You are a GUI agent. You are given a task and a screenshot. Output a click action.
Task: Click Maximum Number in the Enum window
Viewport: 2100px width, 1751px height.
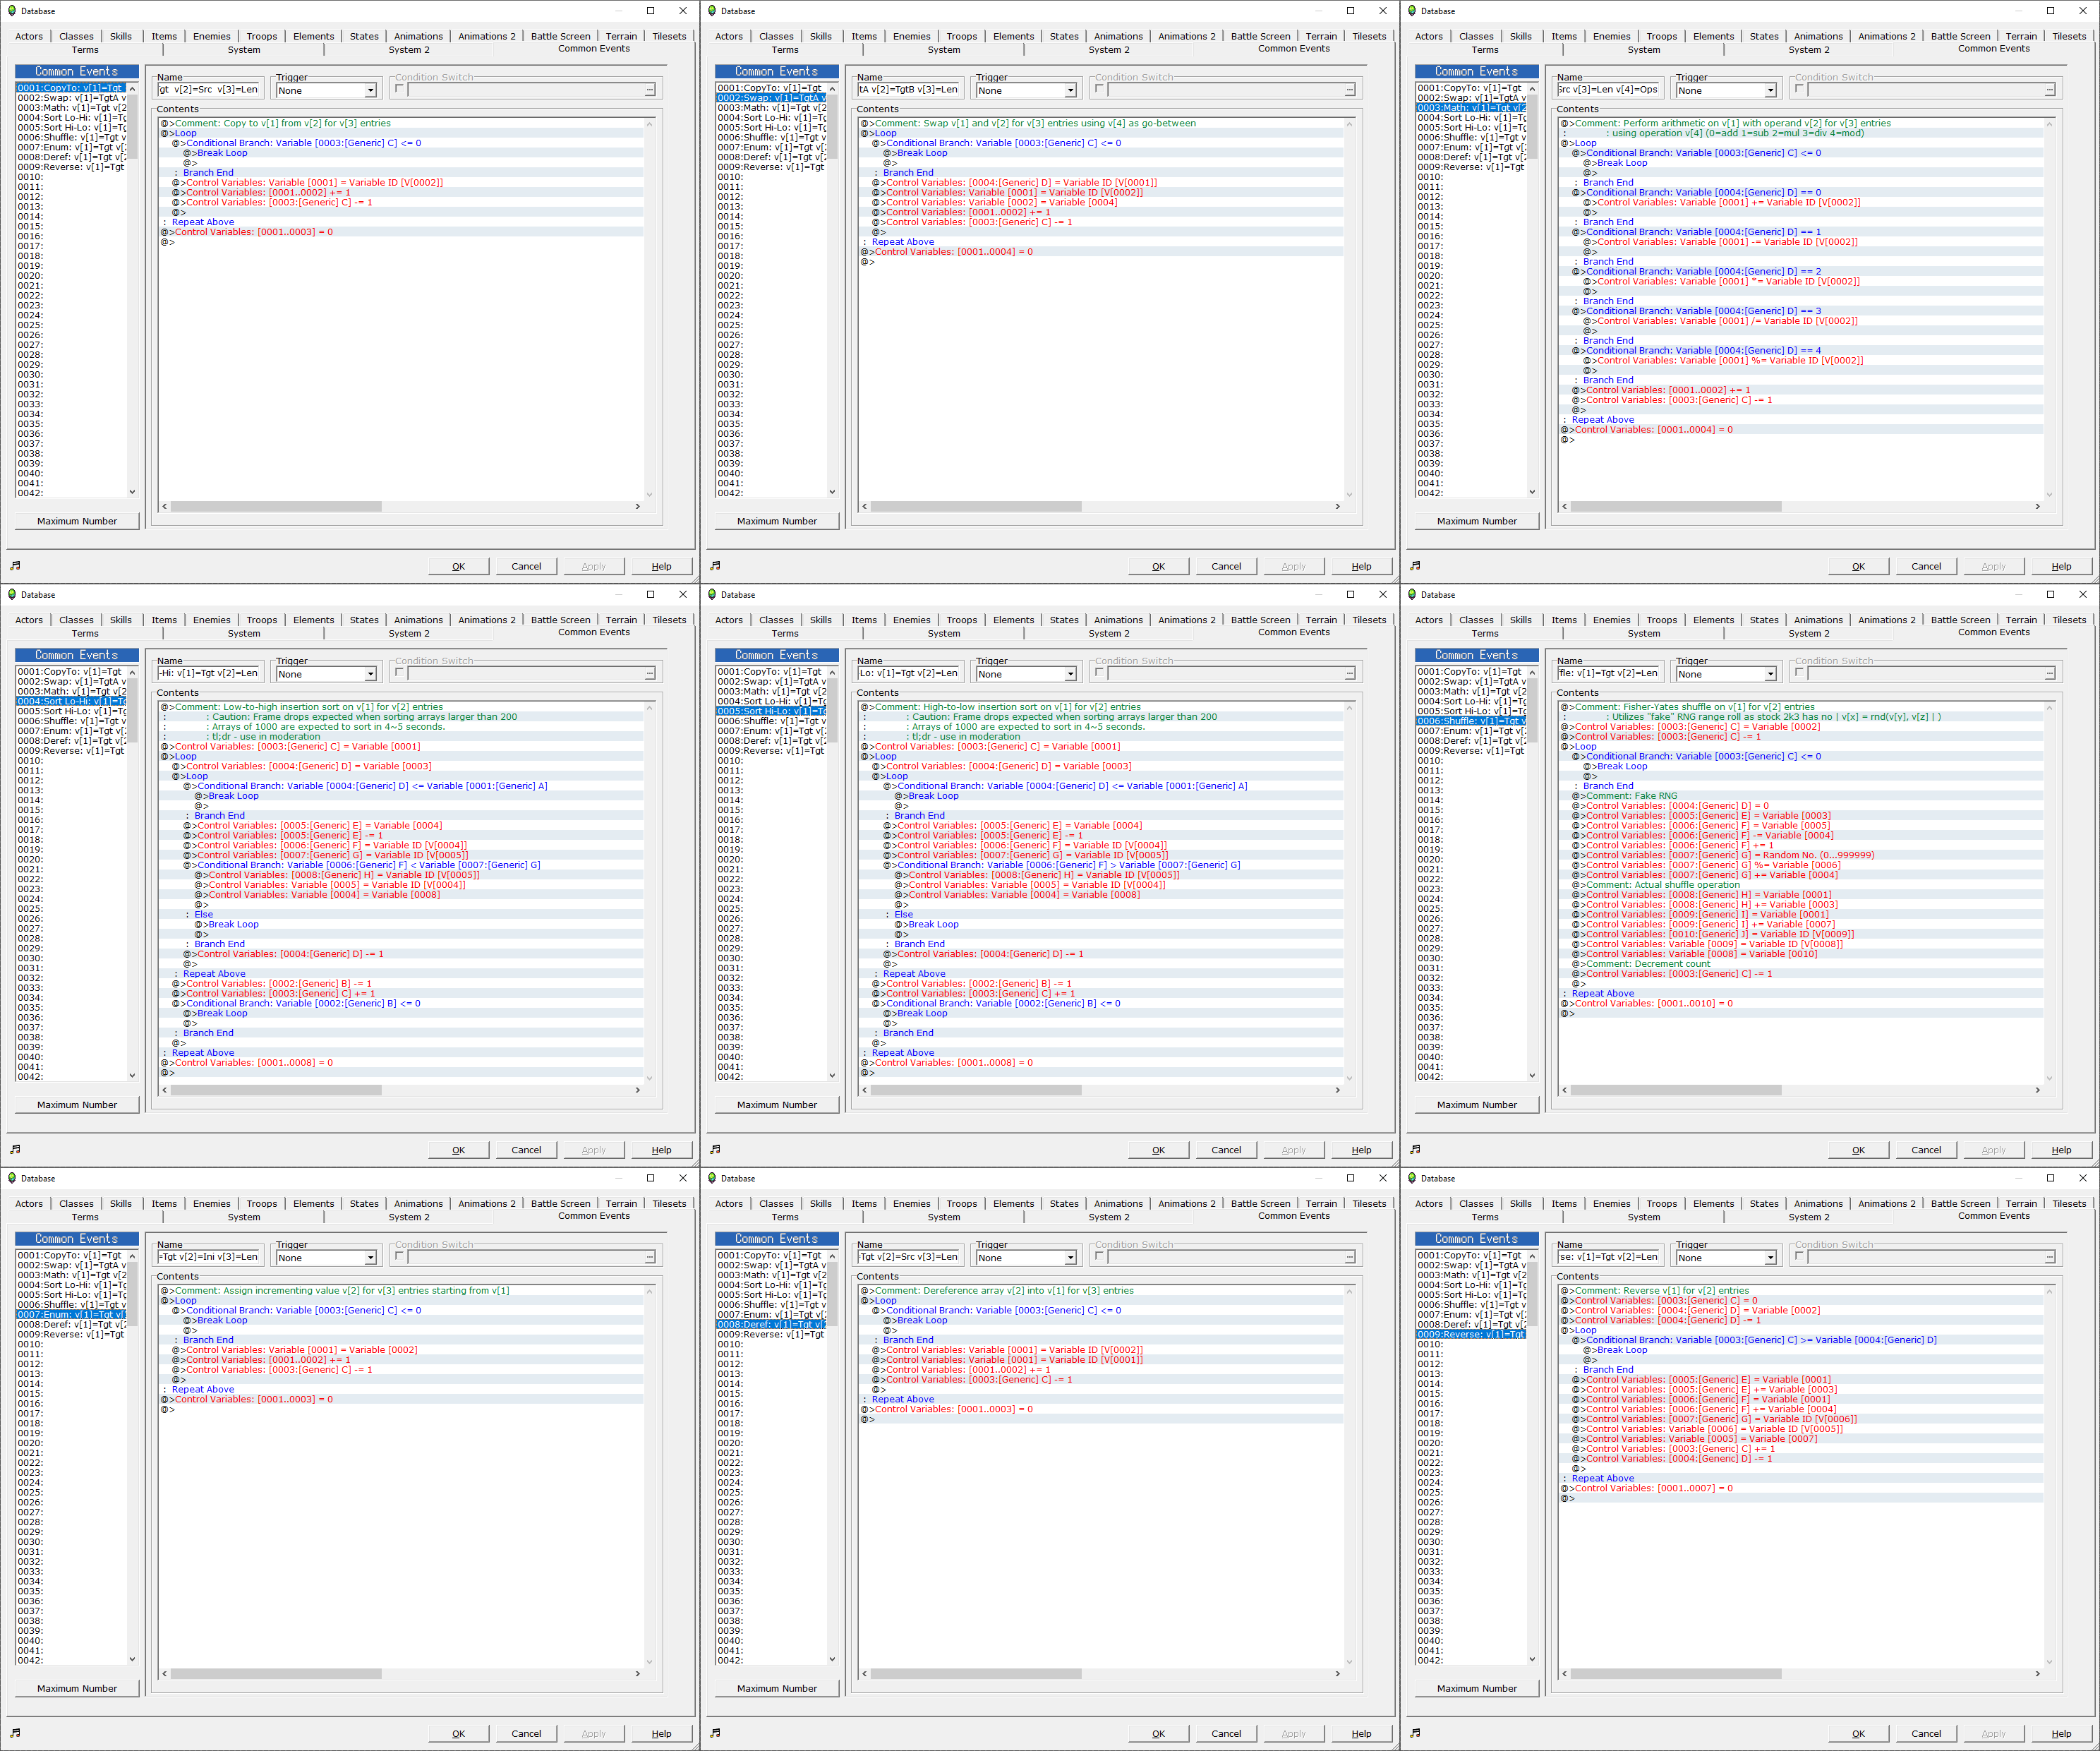[x=77, y=1688]
